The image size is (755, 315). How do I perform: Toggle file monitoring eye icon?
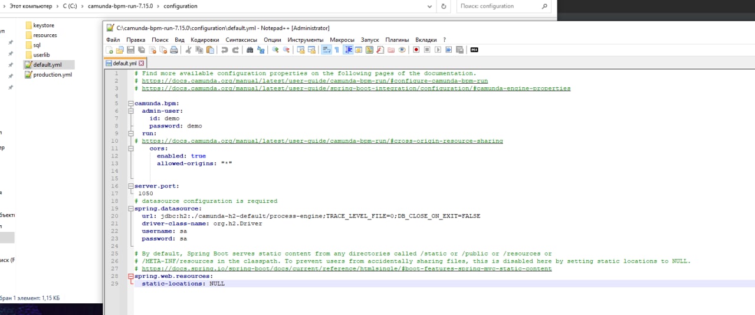(402, 50)
